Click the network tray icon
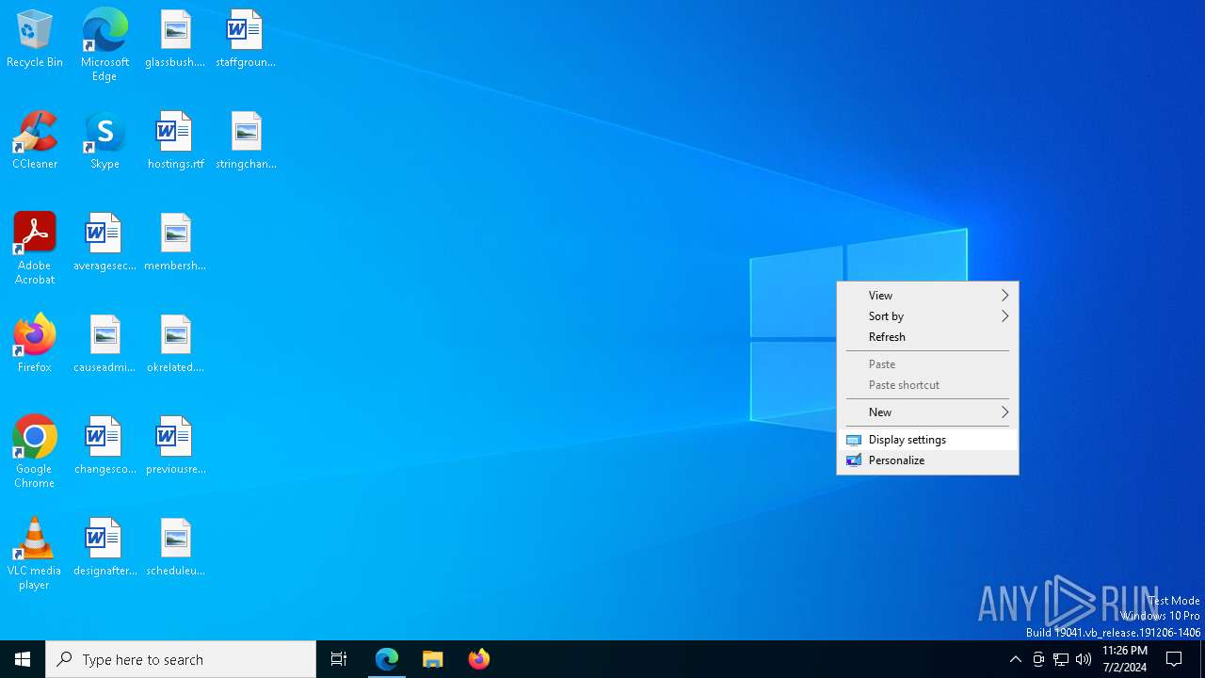The width and height of the screenshot is (1205, 678). 1061,659
